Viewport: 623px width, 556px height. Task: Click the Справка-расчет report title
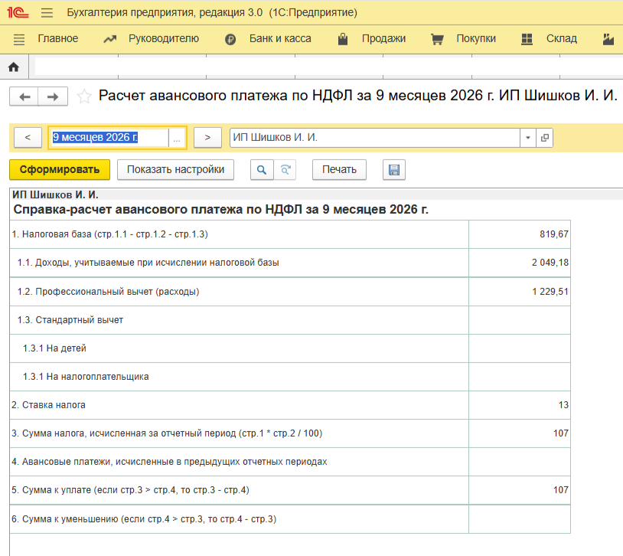221,210
